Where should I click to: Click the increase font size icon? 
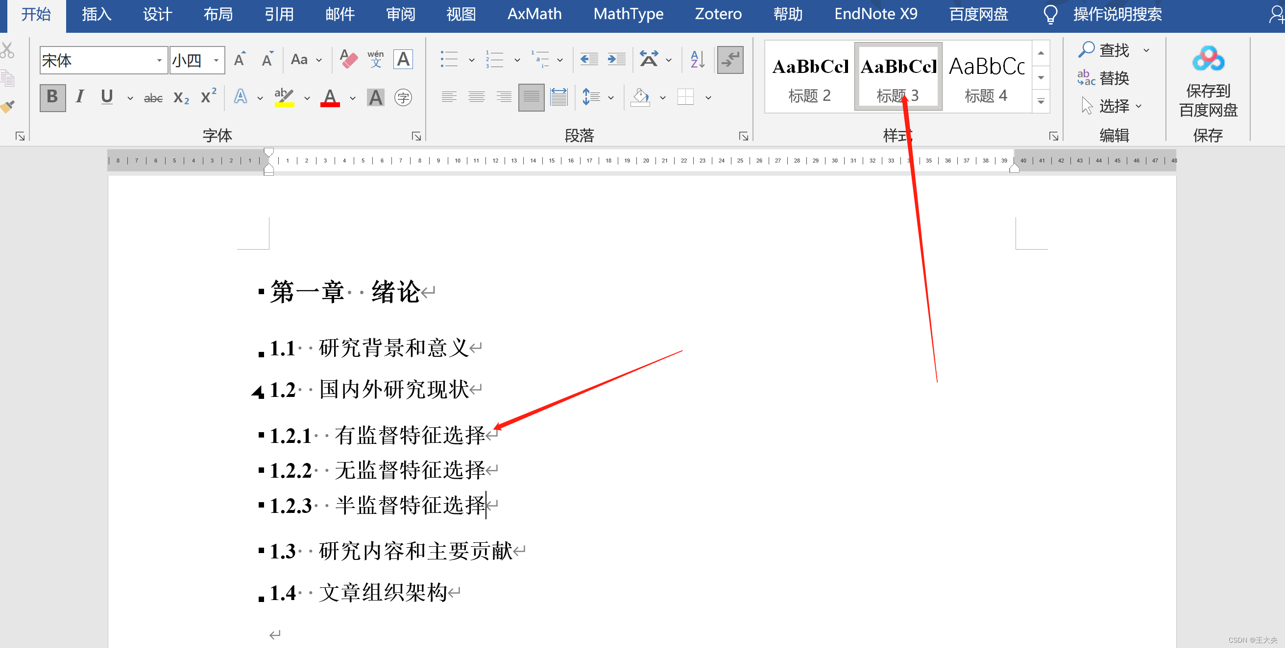(241, 59)
